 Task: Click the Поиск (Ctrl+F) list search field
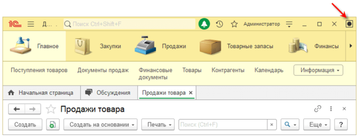pyautogui.click(x=223, y=124)
